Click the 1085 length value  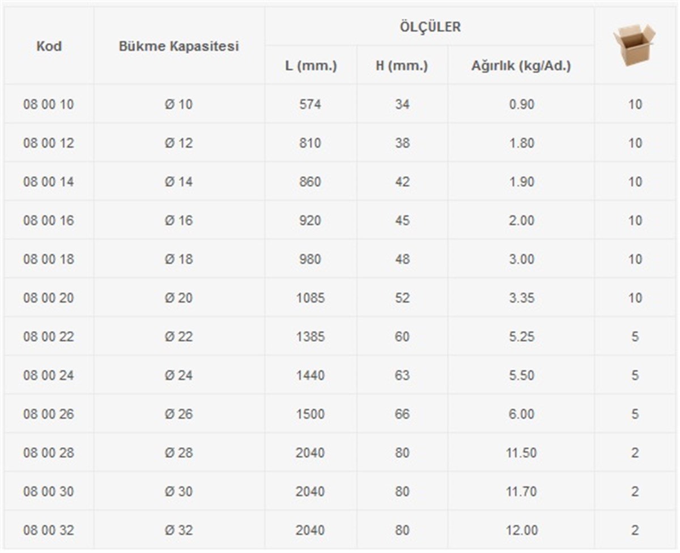(x=311, y=298)
